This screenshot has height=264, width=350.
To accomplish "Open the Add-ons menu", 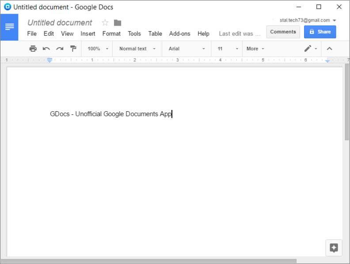I will (179, 34).
